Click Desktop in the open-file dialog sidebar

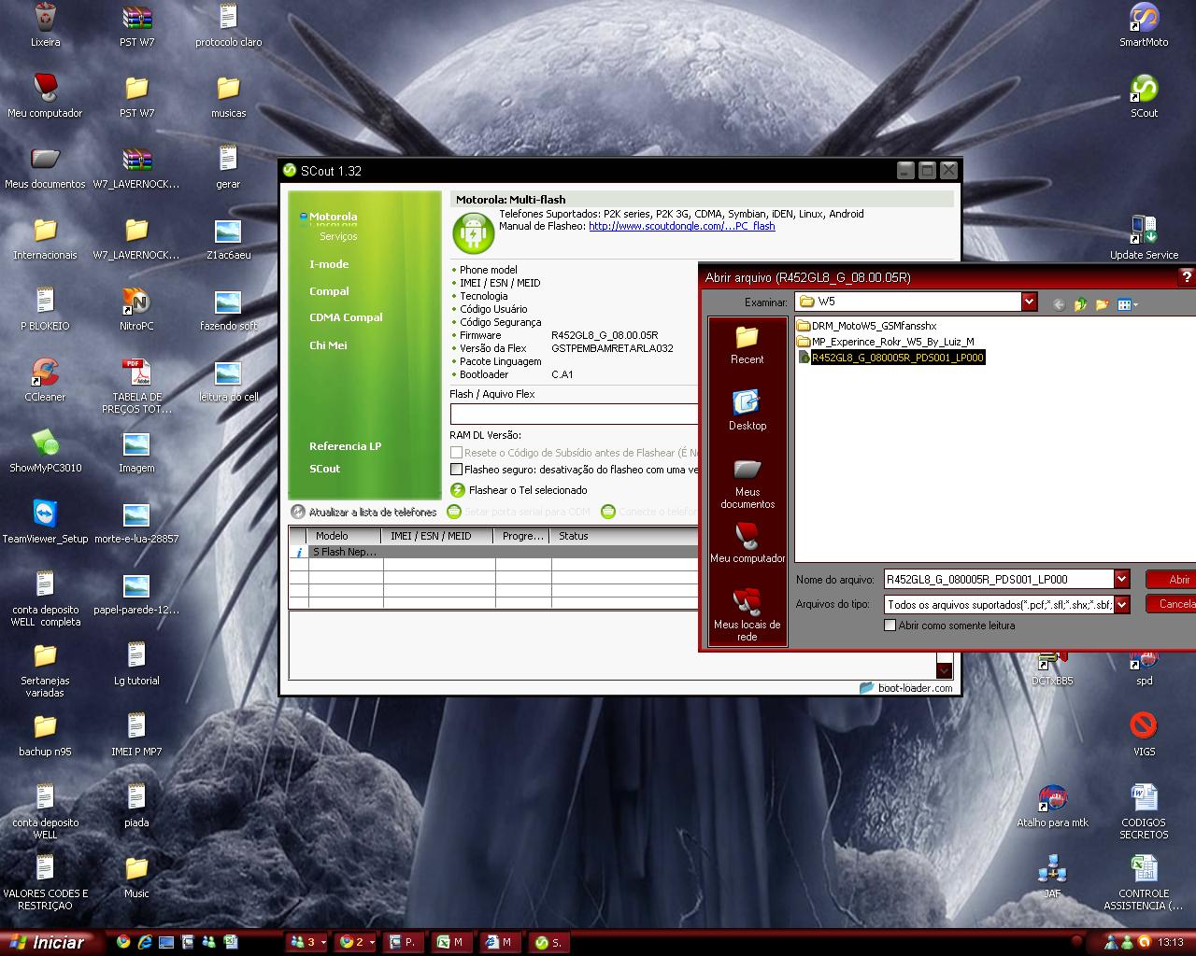(747, 411)
